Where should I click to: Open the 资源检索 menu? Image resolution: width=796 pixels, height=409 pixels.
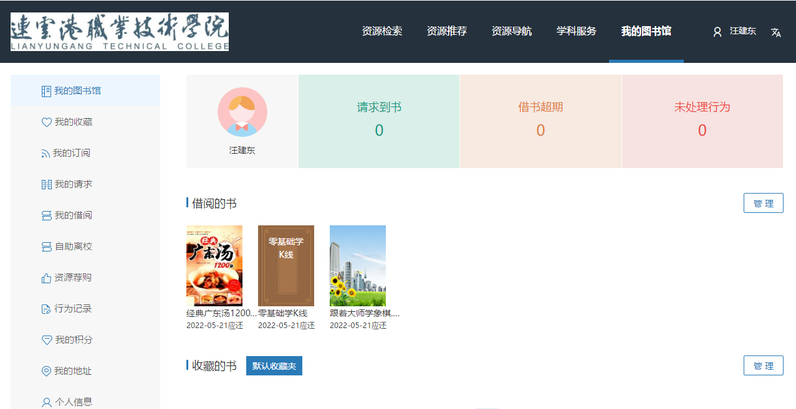tap(381, 31)
